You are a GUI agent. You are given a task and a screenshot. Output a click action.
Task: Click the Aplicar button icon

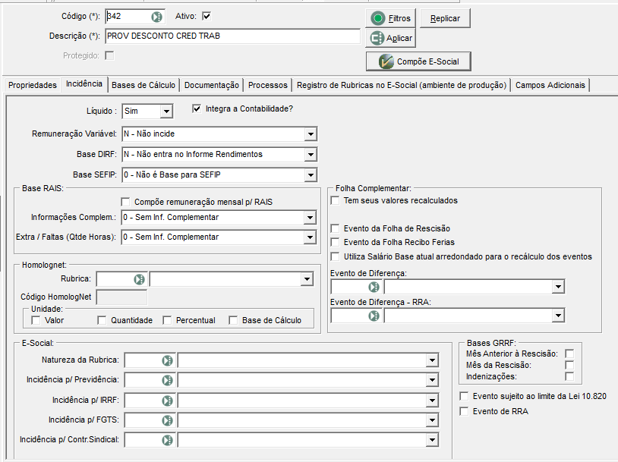pyautogui.click(x=377, y=38)
